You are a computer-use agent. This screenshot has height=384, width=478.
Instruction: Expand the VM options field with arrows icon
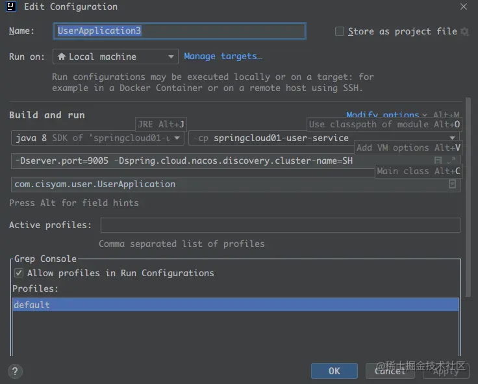451,160
